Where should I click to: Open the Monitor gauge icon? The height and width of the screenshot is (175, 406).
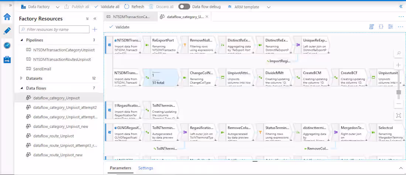[7, 45]
